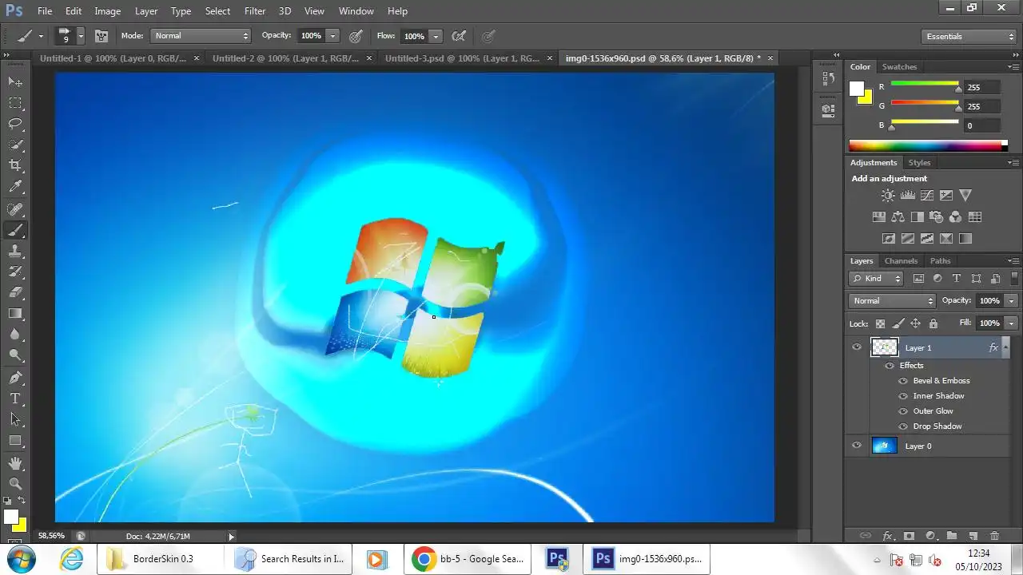The width and height of the screenshot is (1023, 575).
Task: Toggle the Brush panel icon in options bar
Action: coord(102,36)
